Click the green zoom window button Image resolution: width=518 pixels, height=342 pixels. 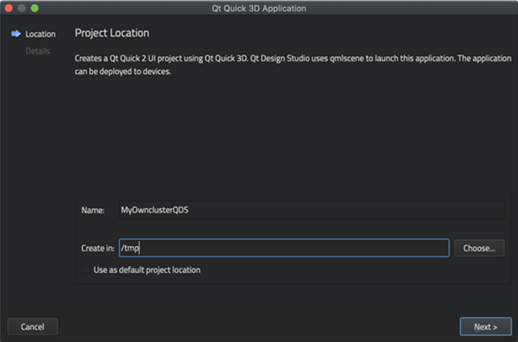pyautogui.click(x=35, y=9)
